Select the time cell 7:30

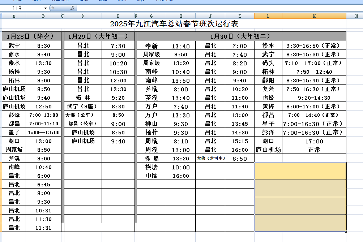pos(118,46)
